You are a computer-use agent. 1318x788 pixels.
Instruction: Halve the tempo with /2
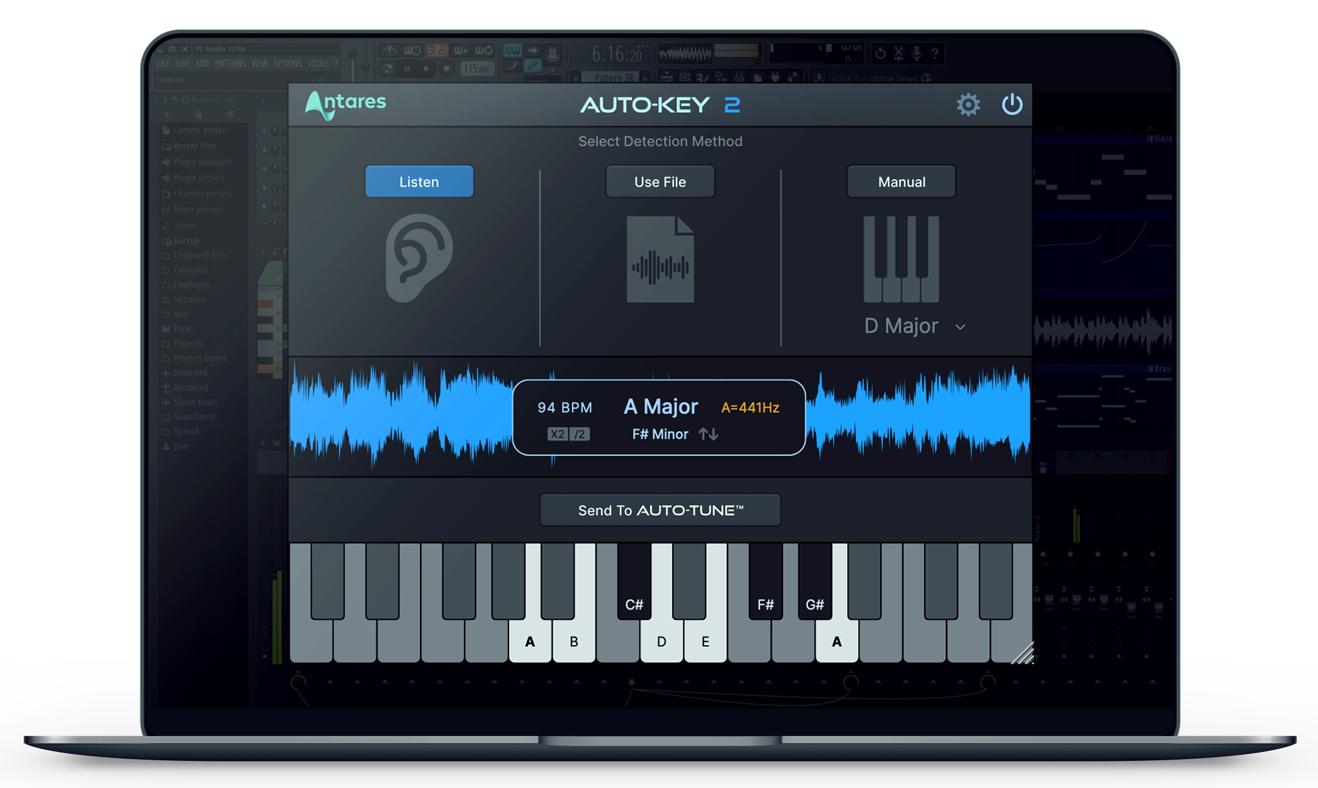580,434
